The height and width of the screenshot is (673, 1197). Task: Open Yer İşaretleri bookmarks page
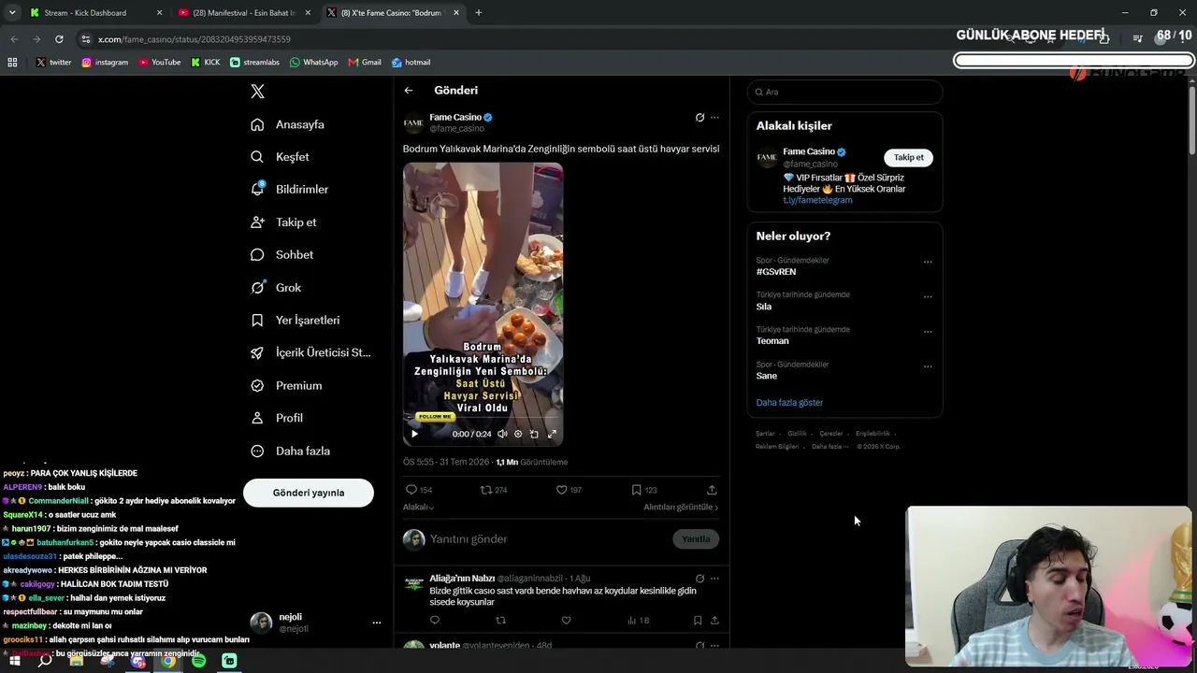coord(296,320)
